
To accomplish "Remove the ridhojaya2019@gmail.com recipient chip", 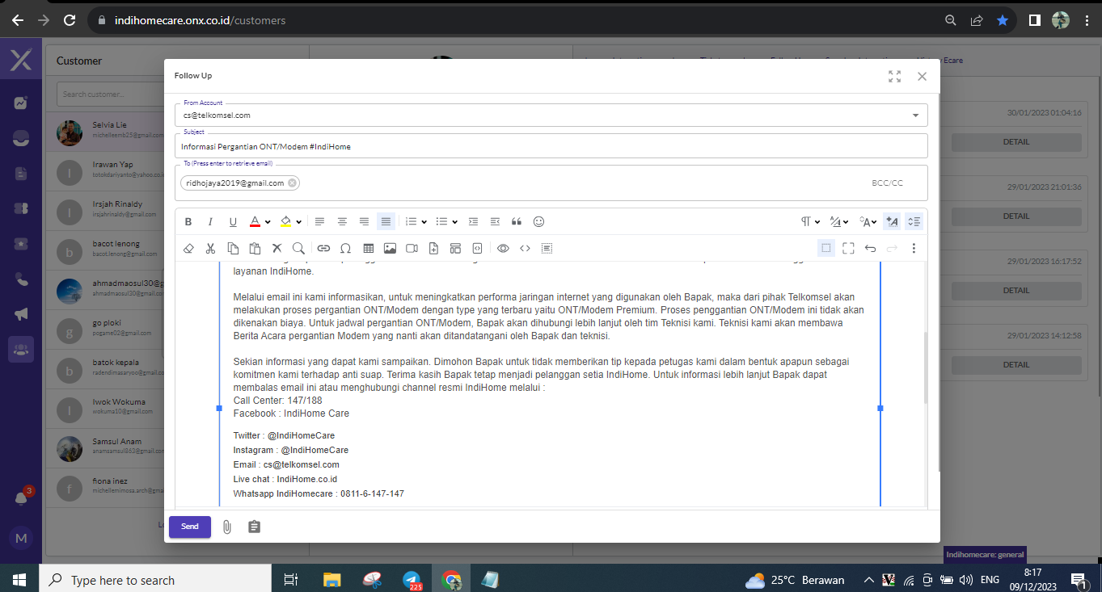I will pyautogui.click(x=292, y=183).
